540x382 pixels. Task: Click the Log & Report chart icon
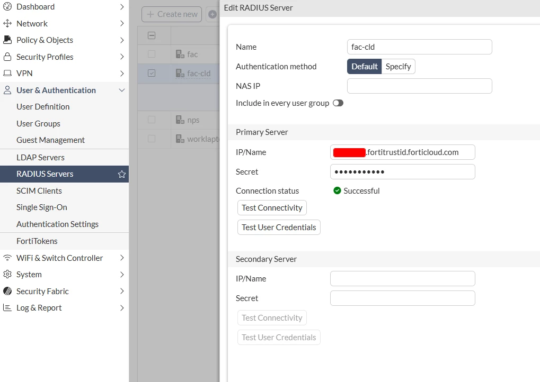(7, 308)
